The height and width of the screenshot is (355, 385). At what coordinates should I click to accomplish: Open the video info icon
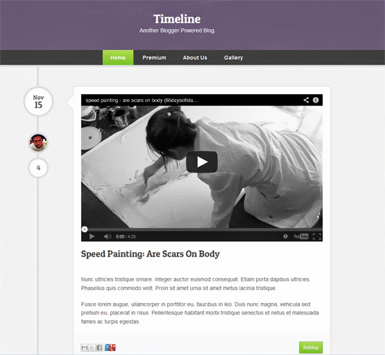316,100
